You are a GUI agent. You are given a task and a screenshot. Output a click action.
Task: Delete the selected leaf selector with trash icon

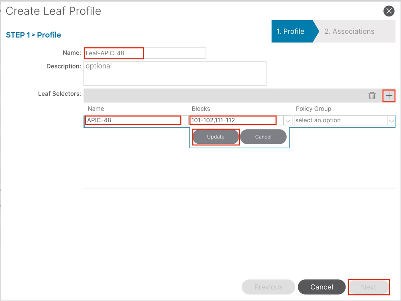(x=372, y=96)
